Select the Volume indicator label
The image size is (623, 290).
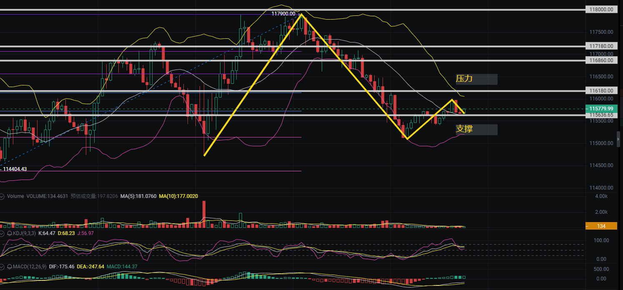point(15,196)
